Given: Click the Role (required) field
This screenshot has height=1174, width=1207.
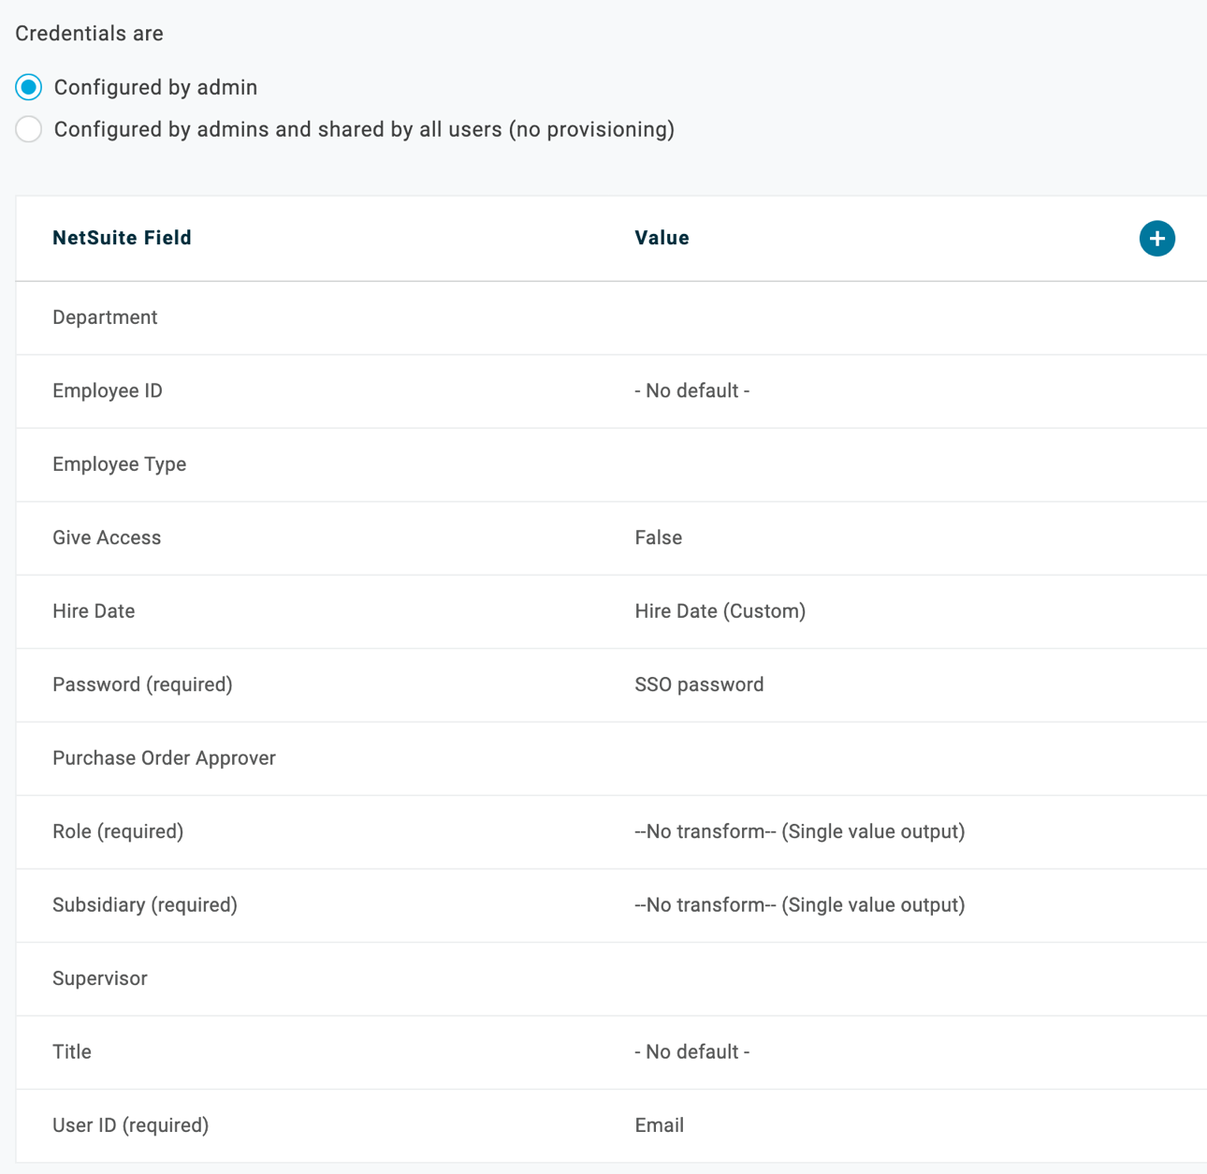Looking at the screenshot, I should (118, 831).
